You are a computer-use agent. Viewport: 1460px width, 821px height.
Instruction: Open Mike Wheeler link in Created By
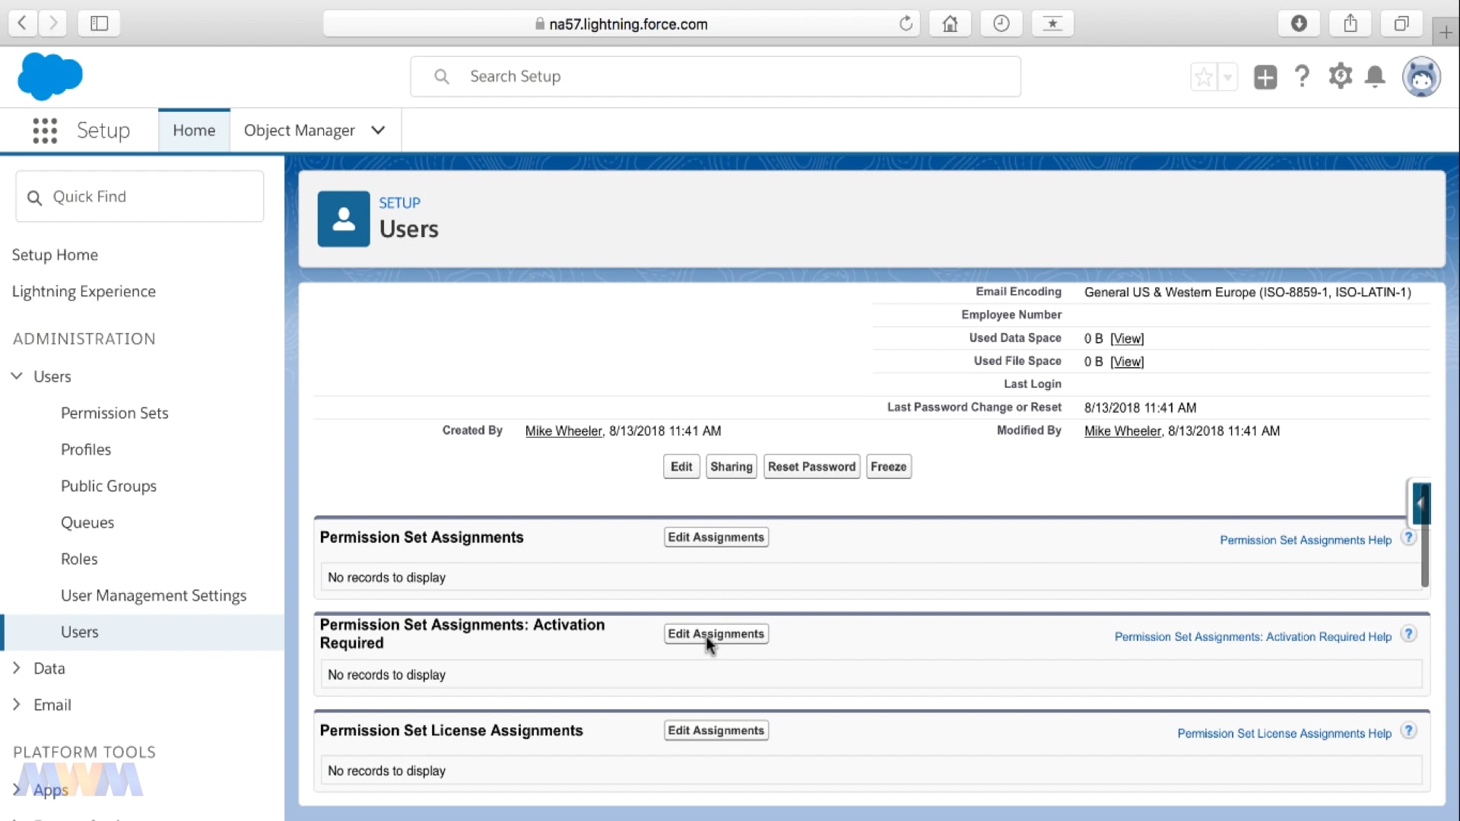pyautogui.click(x=563, y=431)
